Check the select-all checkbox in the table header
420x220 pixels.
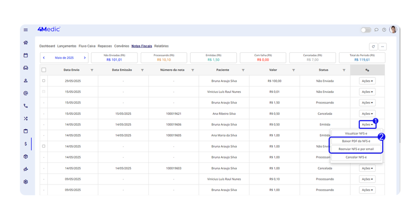click(x=43, y=70)
